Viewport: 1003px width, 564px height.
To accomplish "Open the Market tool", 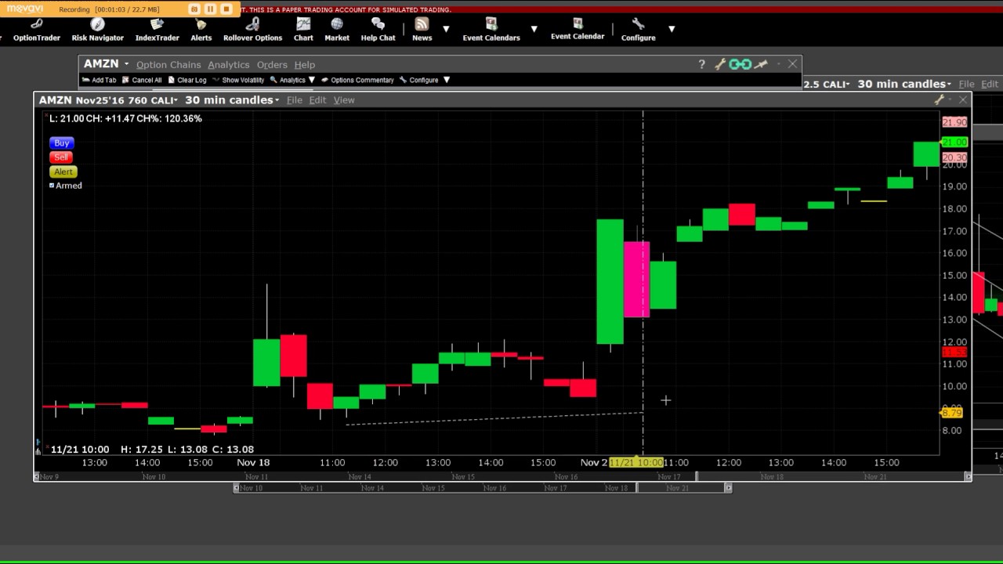I will pos(337,31).
